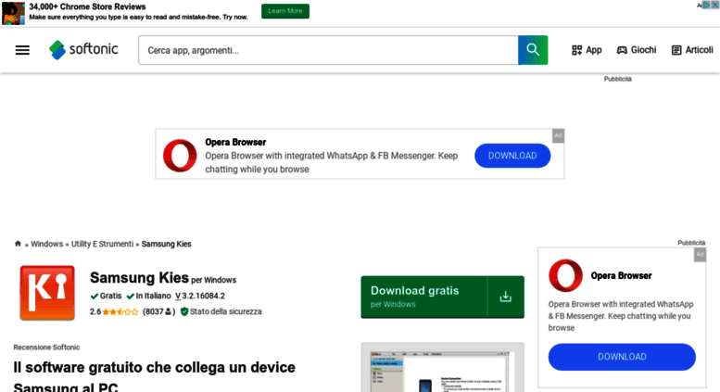The width and height of the screenshot is (720, 392).
Task: Click the download arrow icon
Action: [x=506, y=297]
